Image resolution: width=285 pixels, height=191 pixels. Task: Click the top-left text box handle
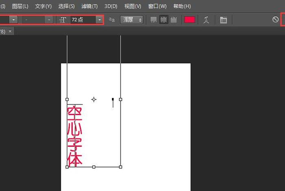click(67, 100)
